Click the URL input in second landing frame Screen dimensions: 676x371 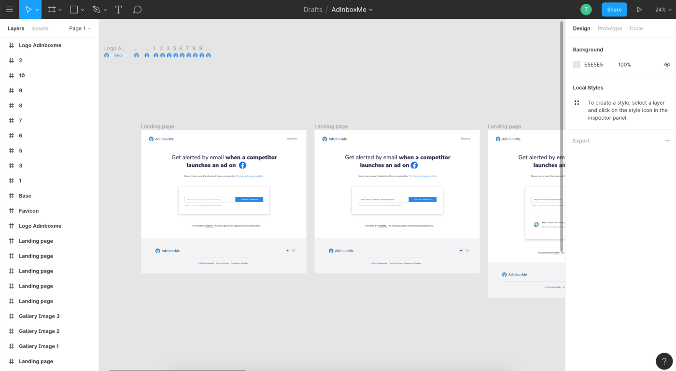(x=383, y=199)
